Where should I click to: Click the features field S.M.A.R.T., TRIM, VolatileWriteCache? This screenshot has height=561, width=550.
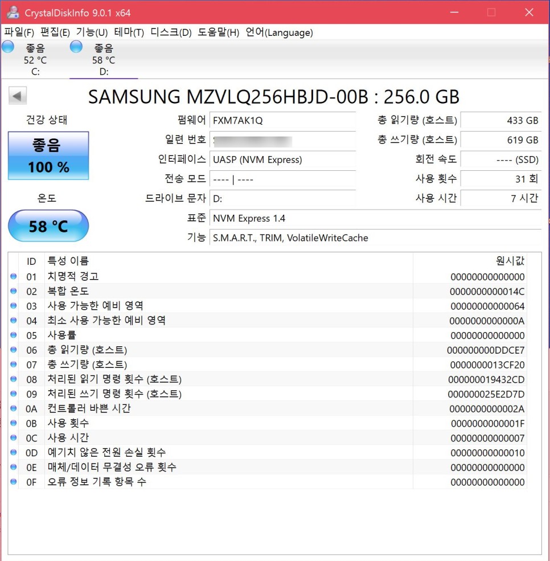pos(375,237)
